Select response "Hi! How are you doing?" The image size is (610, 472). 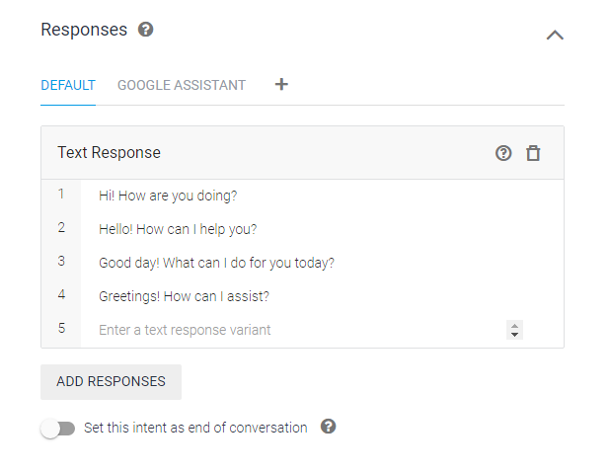(168, 196)
